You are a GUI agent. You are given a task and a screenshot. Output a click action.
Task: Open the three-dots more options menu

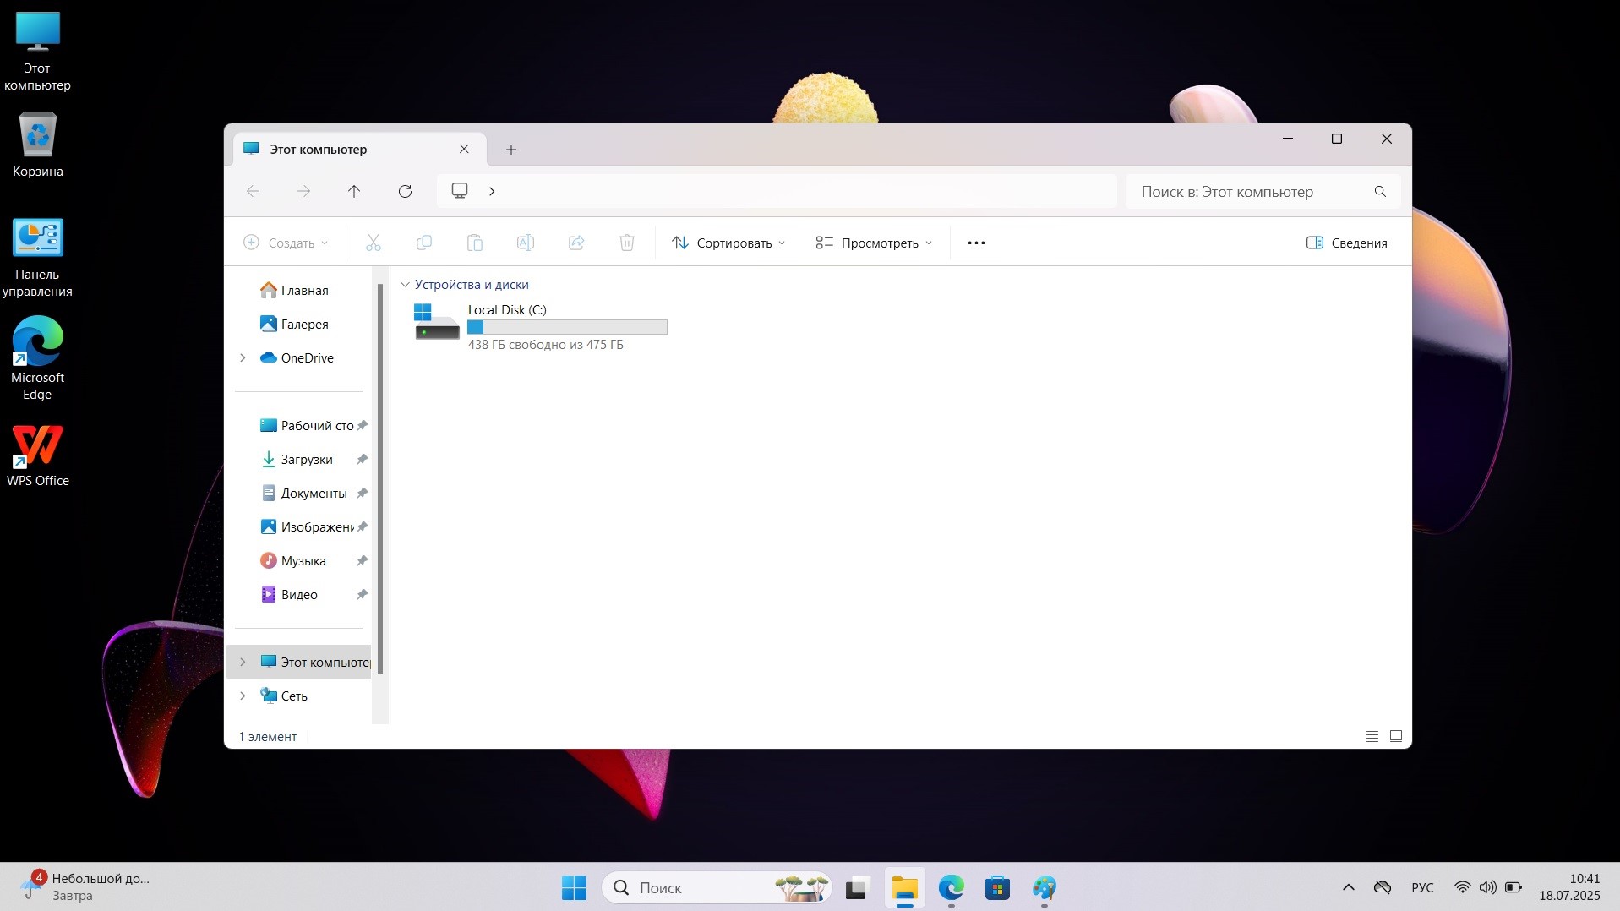976,243
